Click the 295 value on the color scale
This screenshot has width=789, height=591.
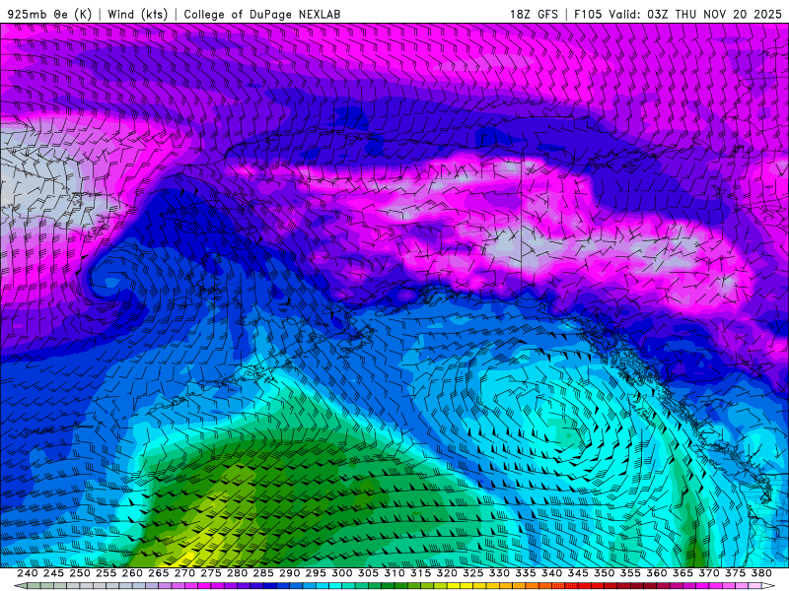316,573
